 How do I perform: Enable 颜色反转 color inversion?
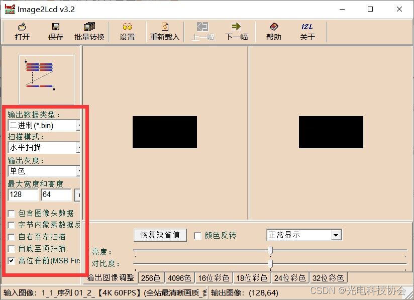pyautogui.click(x=198, y=235)
